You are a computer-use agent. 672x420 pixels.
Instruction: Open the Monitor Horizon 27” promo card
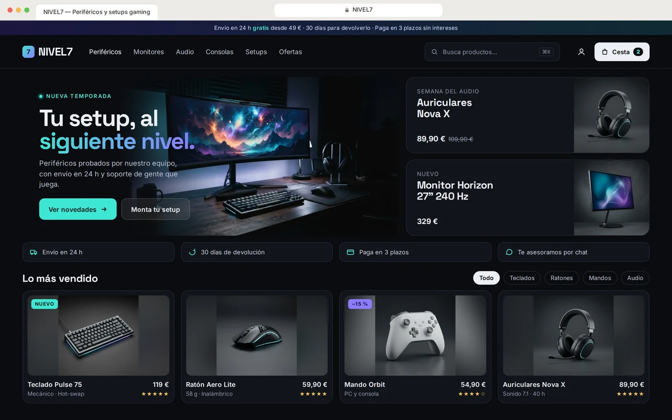528,197
